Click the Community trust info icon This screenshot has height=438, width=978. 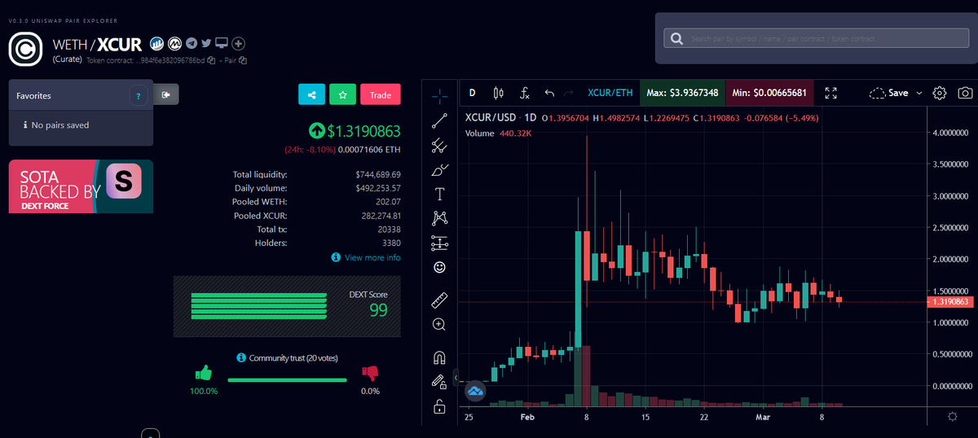click(x=241, y=358)
